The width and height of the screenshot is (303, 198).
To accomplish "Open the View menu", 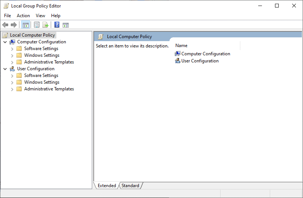I will pos(40,16).
